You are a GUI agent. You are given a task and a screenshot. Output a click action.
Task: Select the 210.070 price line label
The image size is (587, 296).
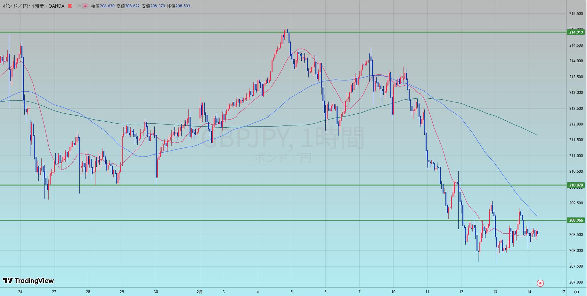576,185
